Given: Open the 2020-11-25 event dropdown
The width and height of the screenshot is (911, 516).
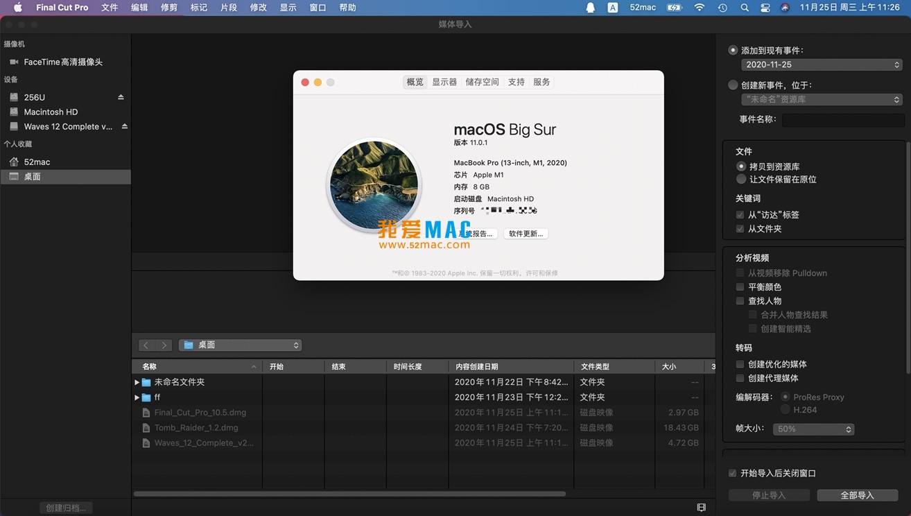Looking at the screenshot, I should [822, 64].
